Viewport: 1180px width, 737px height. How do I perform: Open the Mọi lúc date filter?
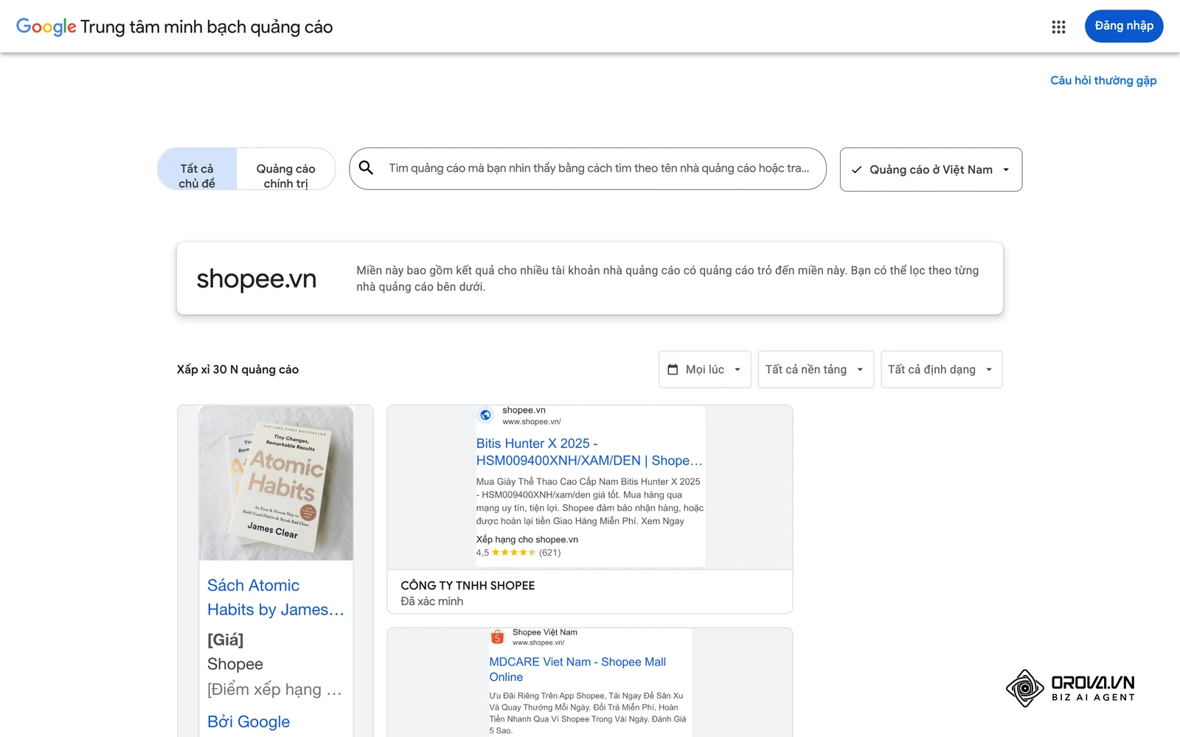point(704,369)
